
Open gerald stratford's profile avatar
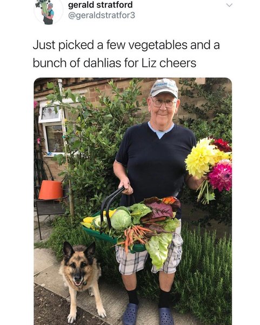click(48, 12)
